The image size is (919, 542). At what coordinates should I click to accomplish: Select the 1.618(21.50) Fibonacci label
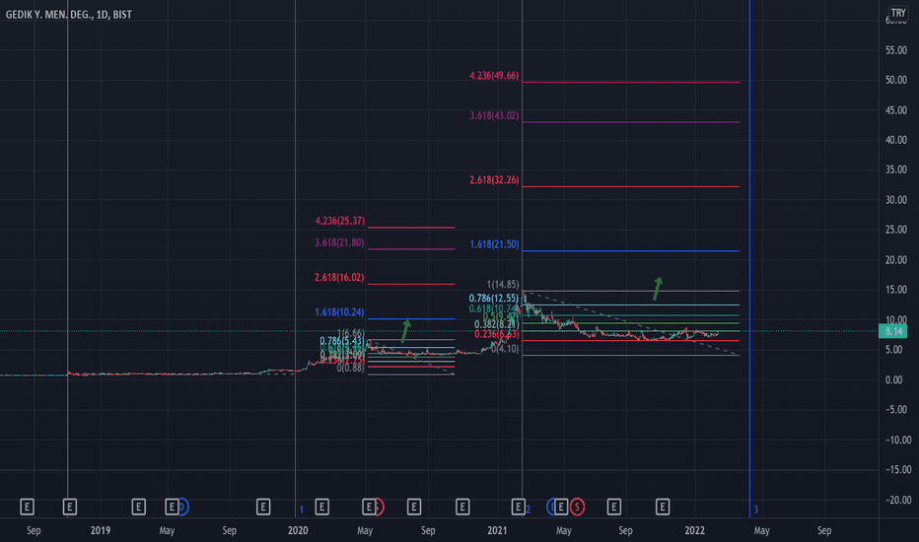point(494,244)
